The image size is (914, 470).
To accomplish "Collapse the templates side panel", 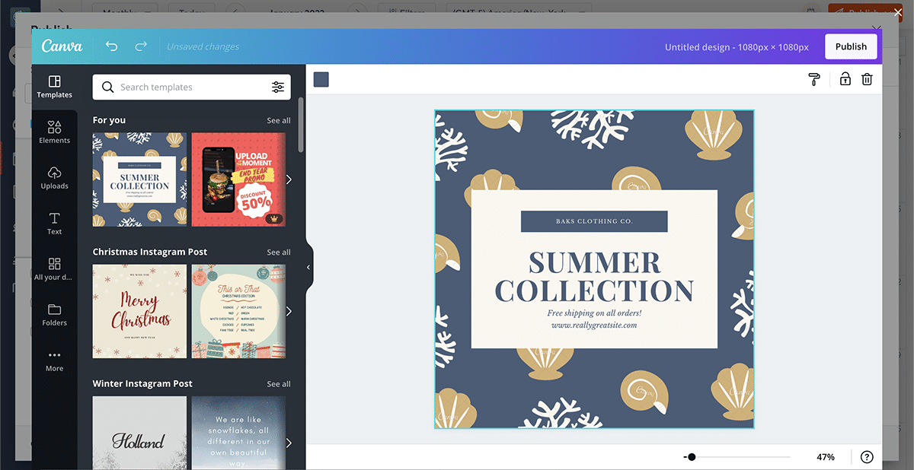I will click(308, 268).
